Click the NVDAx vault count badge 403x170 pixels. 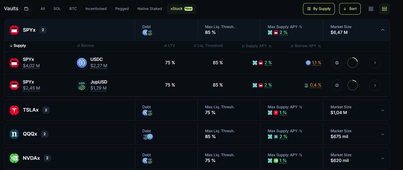click(x=47, y=158)
